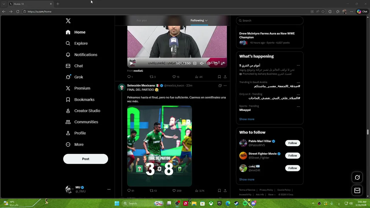Follow Pablo Mari Villar

[x=293, y=143]
